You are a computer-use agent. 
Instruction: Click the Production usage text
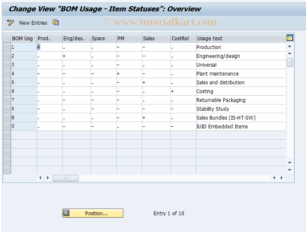[209, 47]
